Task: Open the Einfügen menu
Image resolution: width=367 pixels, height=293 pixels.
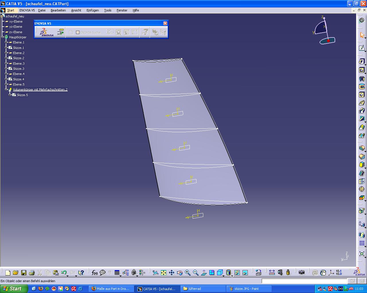Action: [93, 10]
